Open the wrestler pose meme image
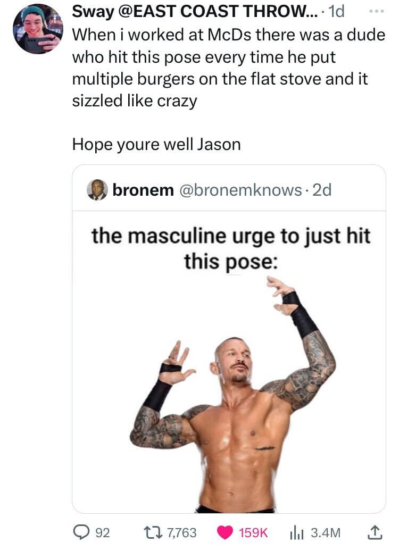The image size is (399, 551). [x=229, y=362]
